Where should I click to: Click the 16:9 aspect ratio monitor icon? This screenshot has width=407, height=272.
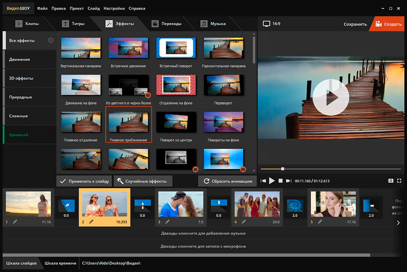pyautogui.click(x=266, y=23)
